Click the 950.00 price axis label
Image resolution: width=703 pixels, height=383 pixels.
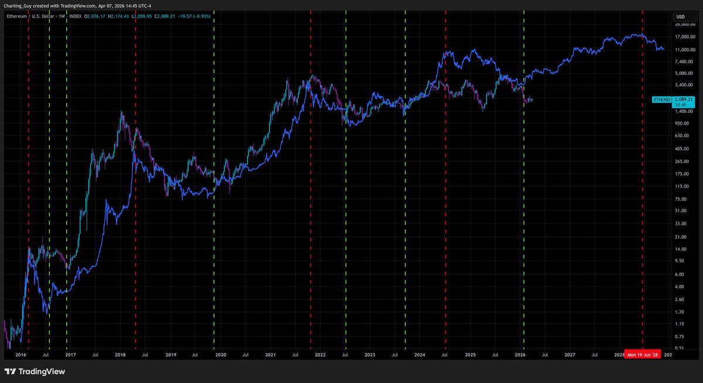(682, 124)
